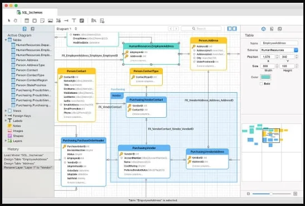Expand the Layers tree node
Image resolution: width=305 pixels, height=206 pixels.
click(x=6, y=141)
